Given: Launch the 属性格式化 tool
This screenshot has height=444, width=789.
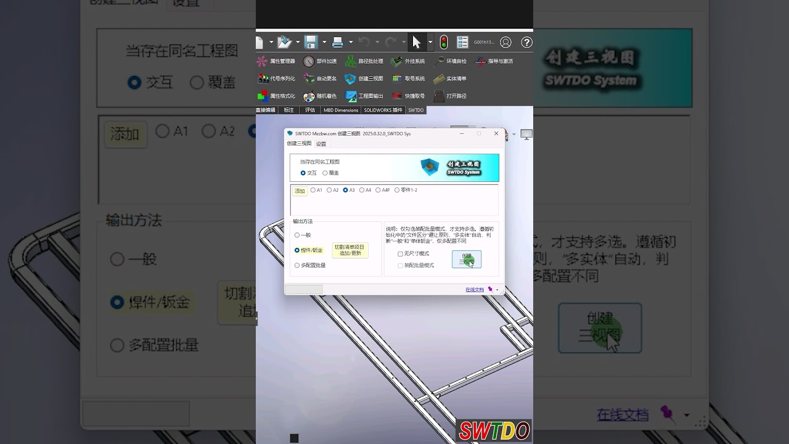Looking at the screenshot, I should pos(275,96).
